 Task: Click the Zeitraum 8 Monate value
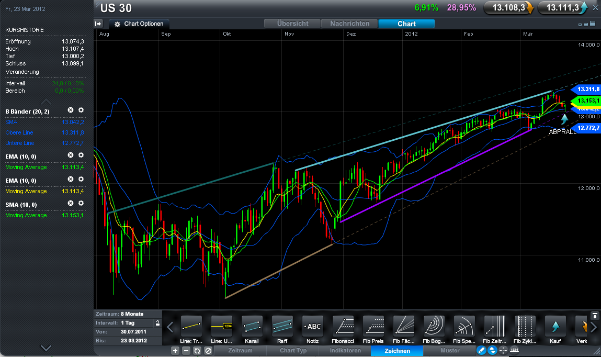(132, 314)
